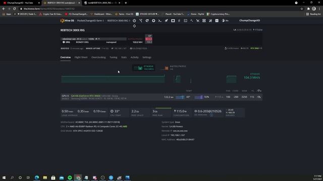
Task: Click the speedometer icon in GPU 0 row
Action: [x=259, y=97]
